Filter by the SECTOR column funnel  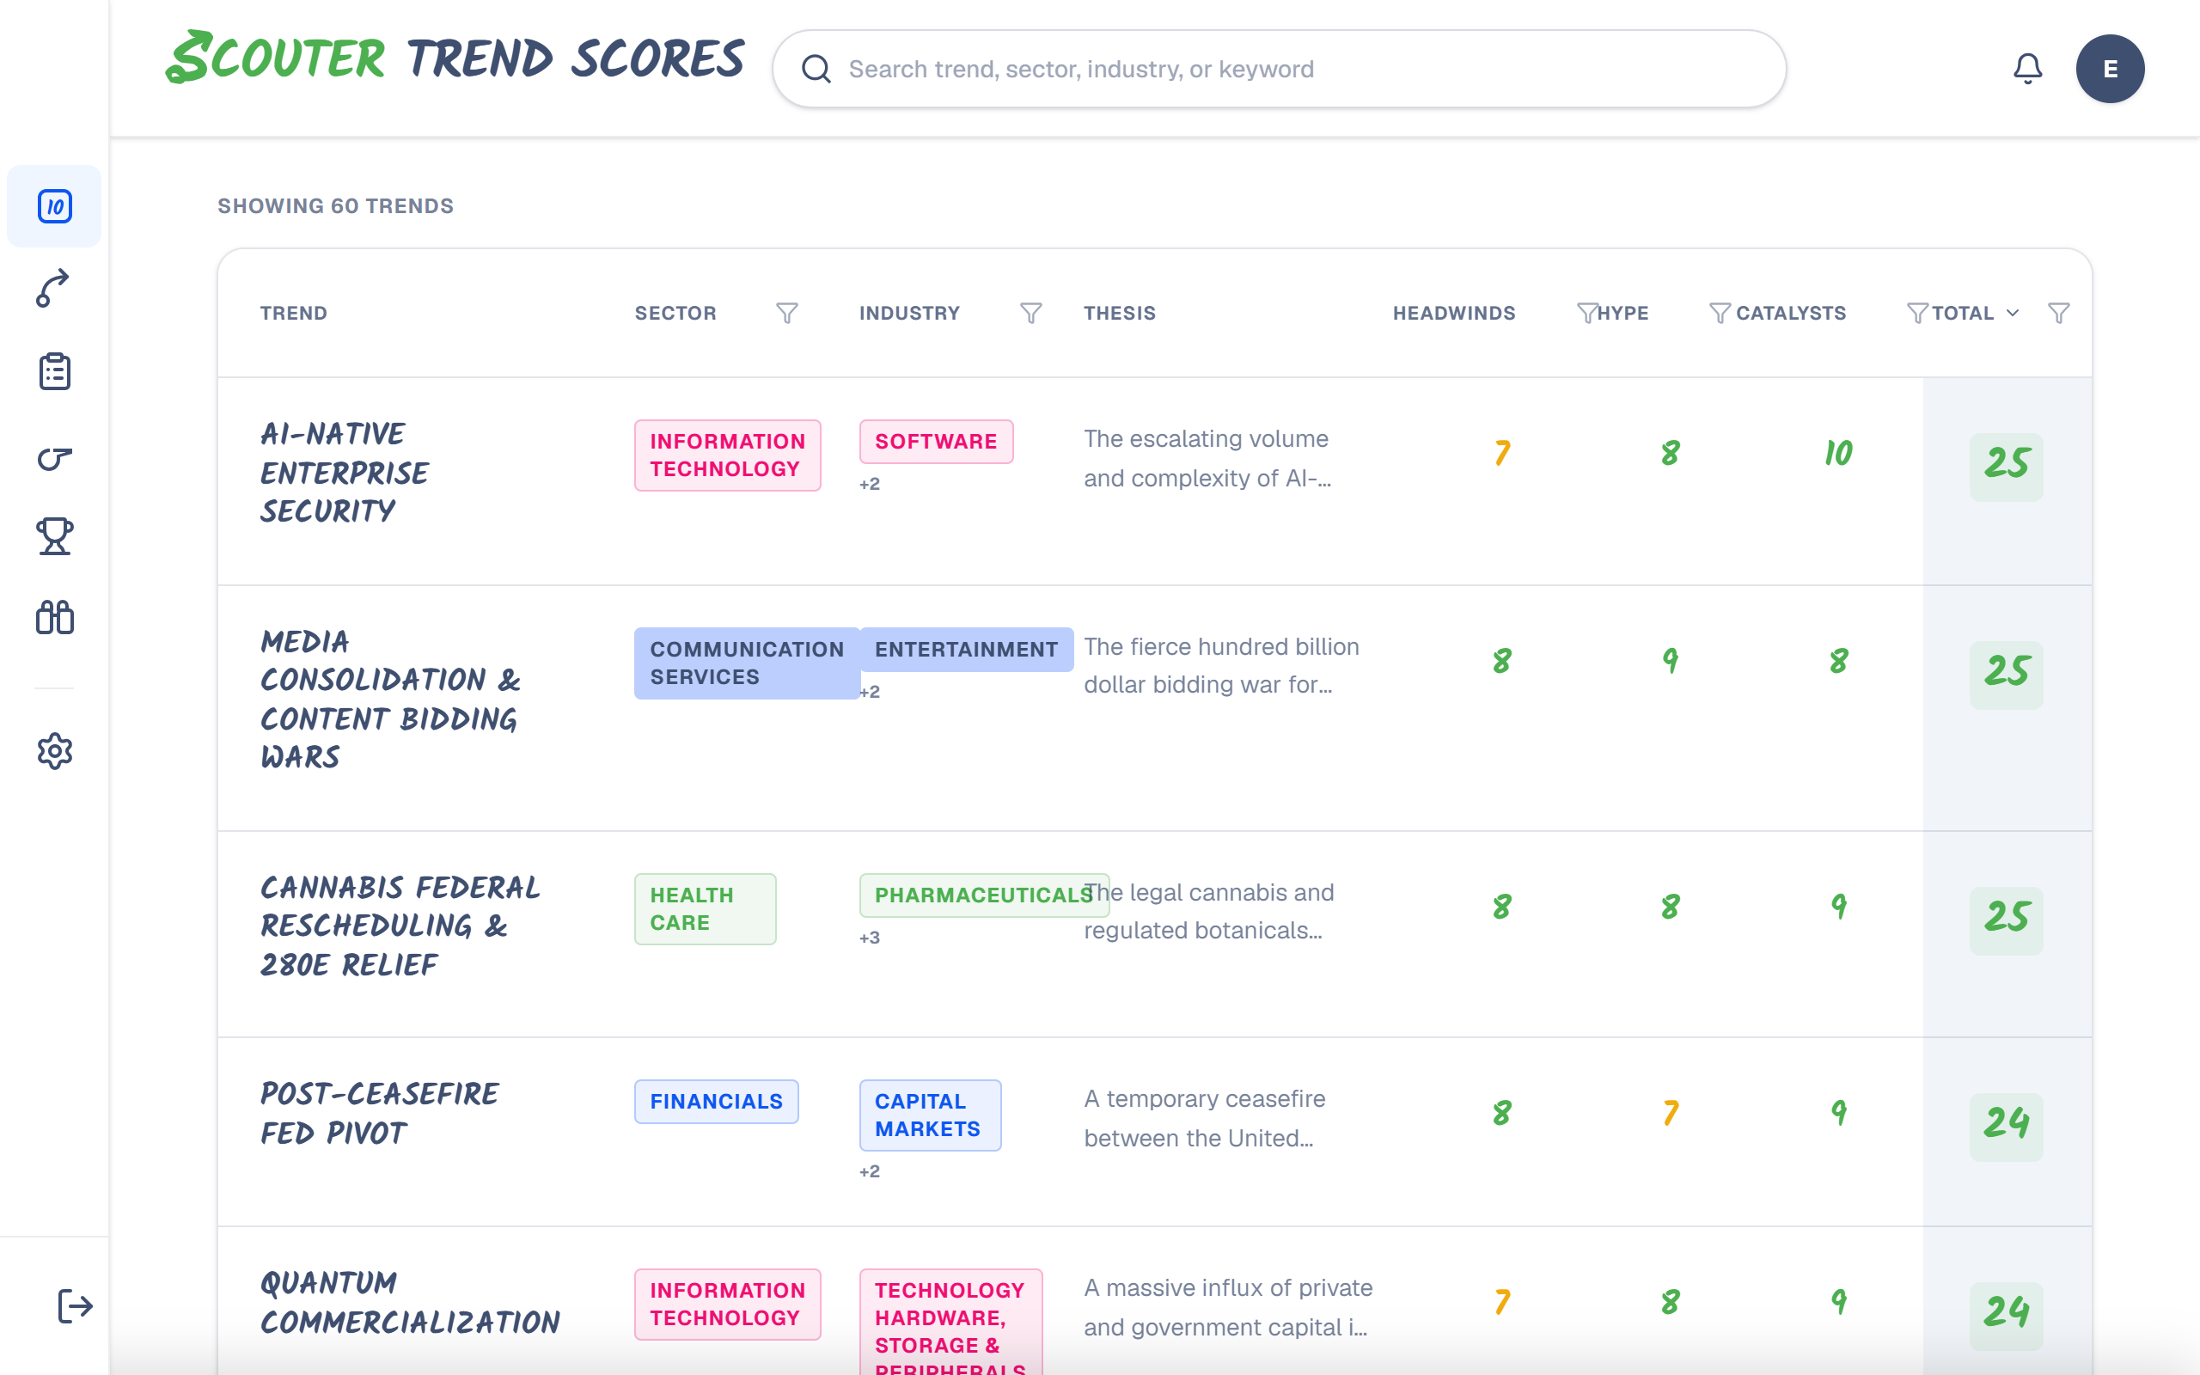click(787, 313)
